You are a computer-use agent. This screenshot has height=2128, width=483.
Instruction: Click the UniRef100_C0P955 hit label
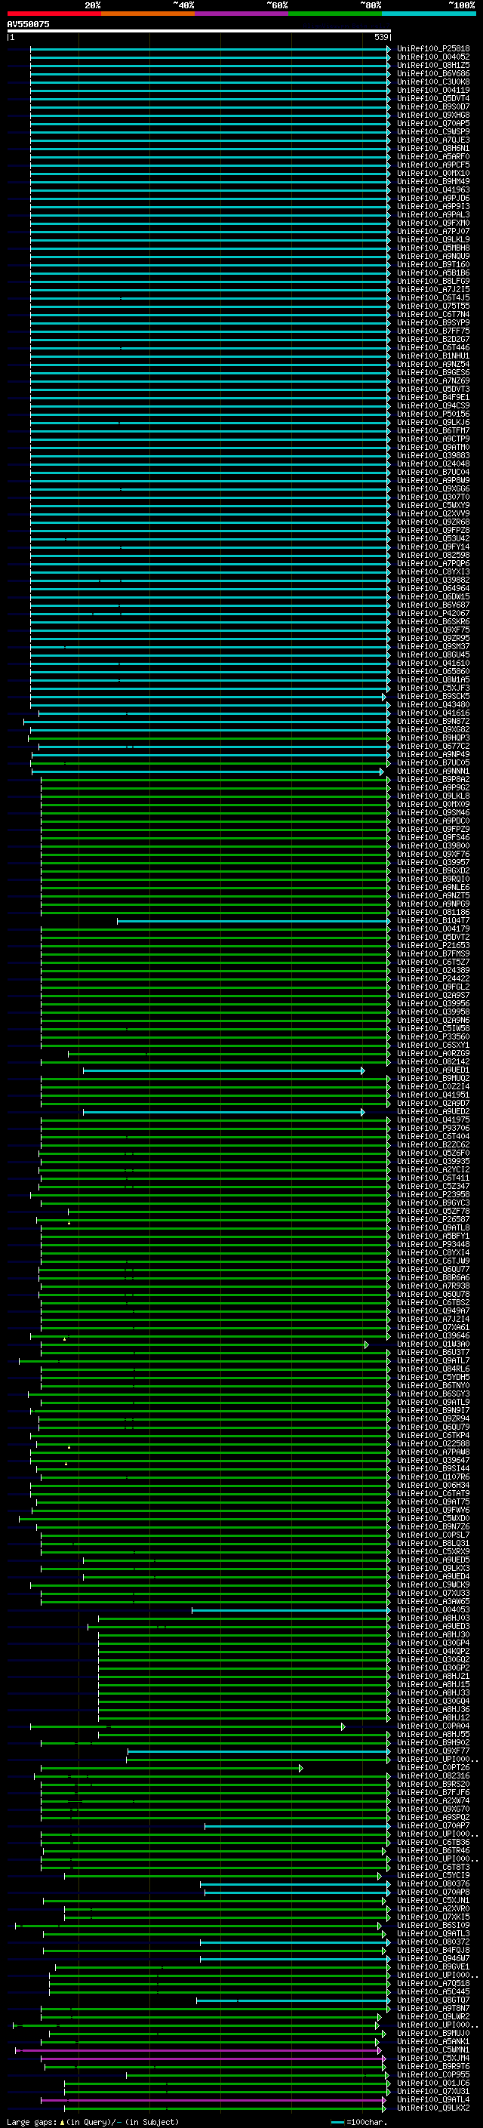point(433,2075)
